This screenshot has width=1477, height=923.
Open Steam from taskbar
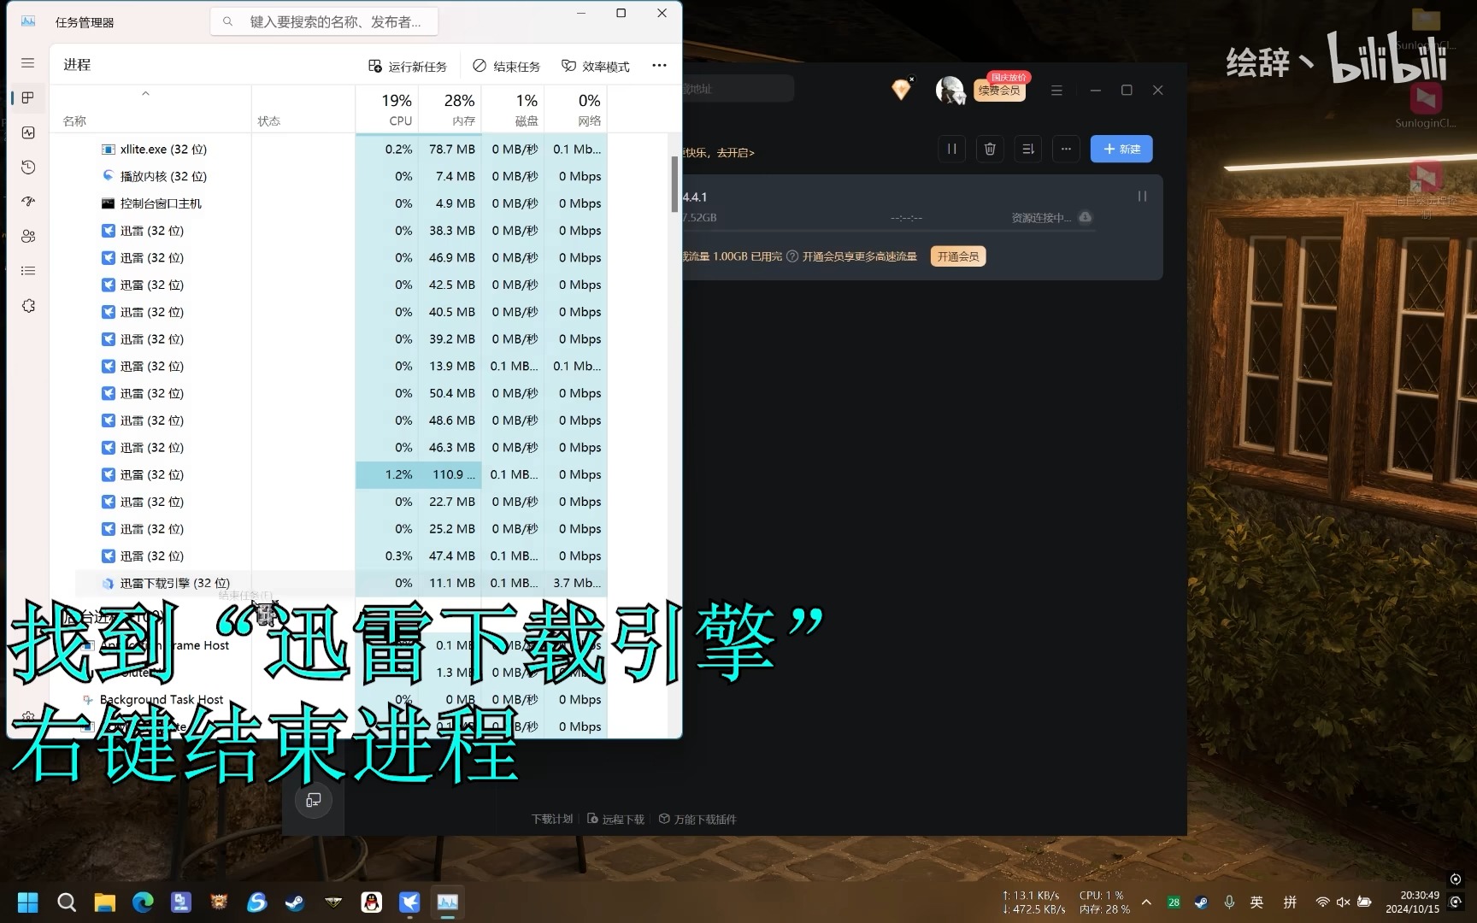click(295, 902)
